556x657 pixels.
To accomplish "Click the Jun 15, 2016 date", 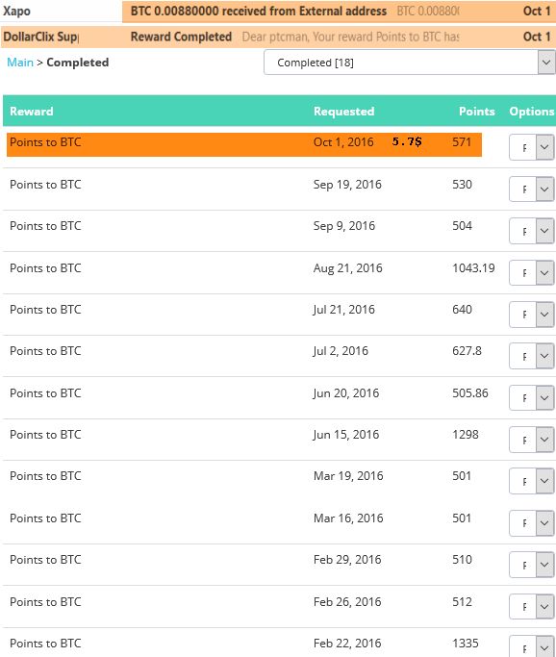I will 345,435.
